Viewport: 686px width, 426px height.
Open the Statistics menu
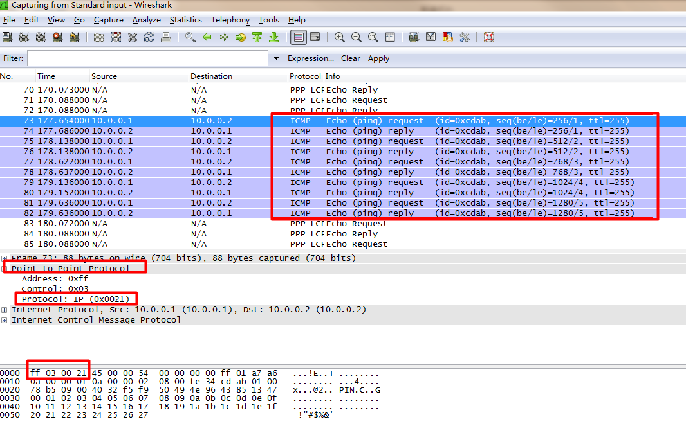click(x=186, y=20)
